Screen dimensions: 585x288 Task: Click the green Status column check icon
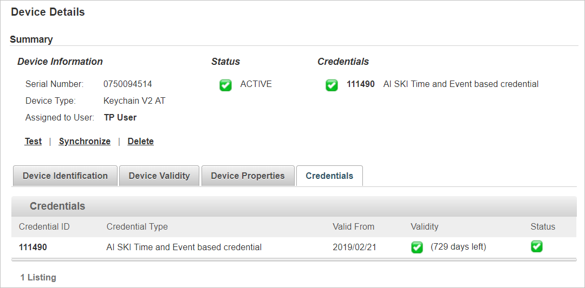click(537, 247)
